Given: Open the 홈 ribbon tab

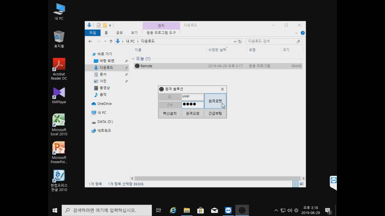Looking at the screenshot, I should click(106, 33).
